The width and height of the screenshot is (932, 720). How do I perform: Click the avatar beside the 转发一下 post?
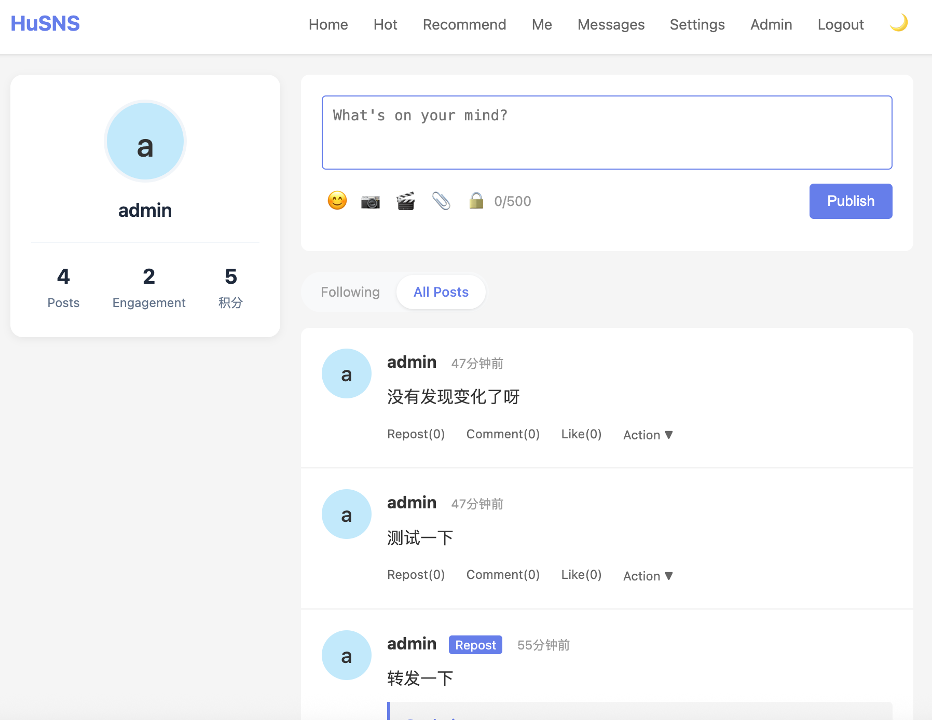pos(347,655)
